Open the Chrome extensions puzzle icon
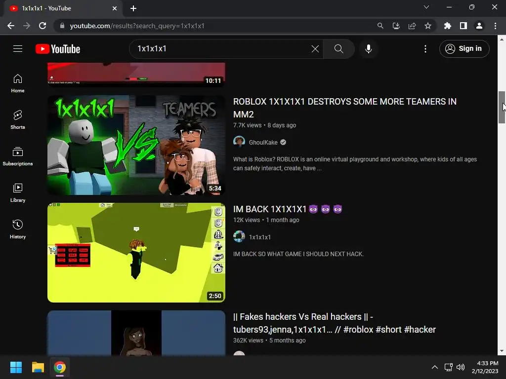Image resolution: width=506 pixels, height=379 pixels. pyautogui.click(x=448, y=26)
